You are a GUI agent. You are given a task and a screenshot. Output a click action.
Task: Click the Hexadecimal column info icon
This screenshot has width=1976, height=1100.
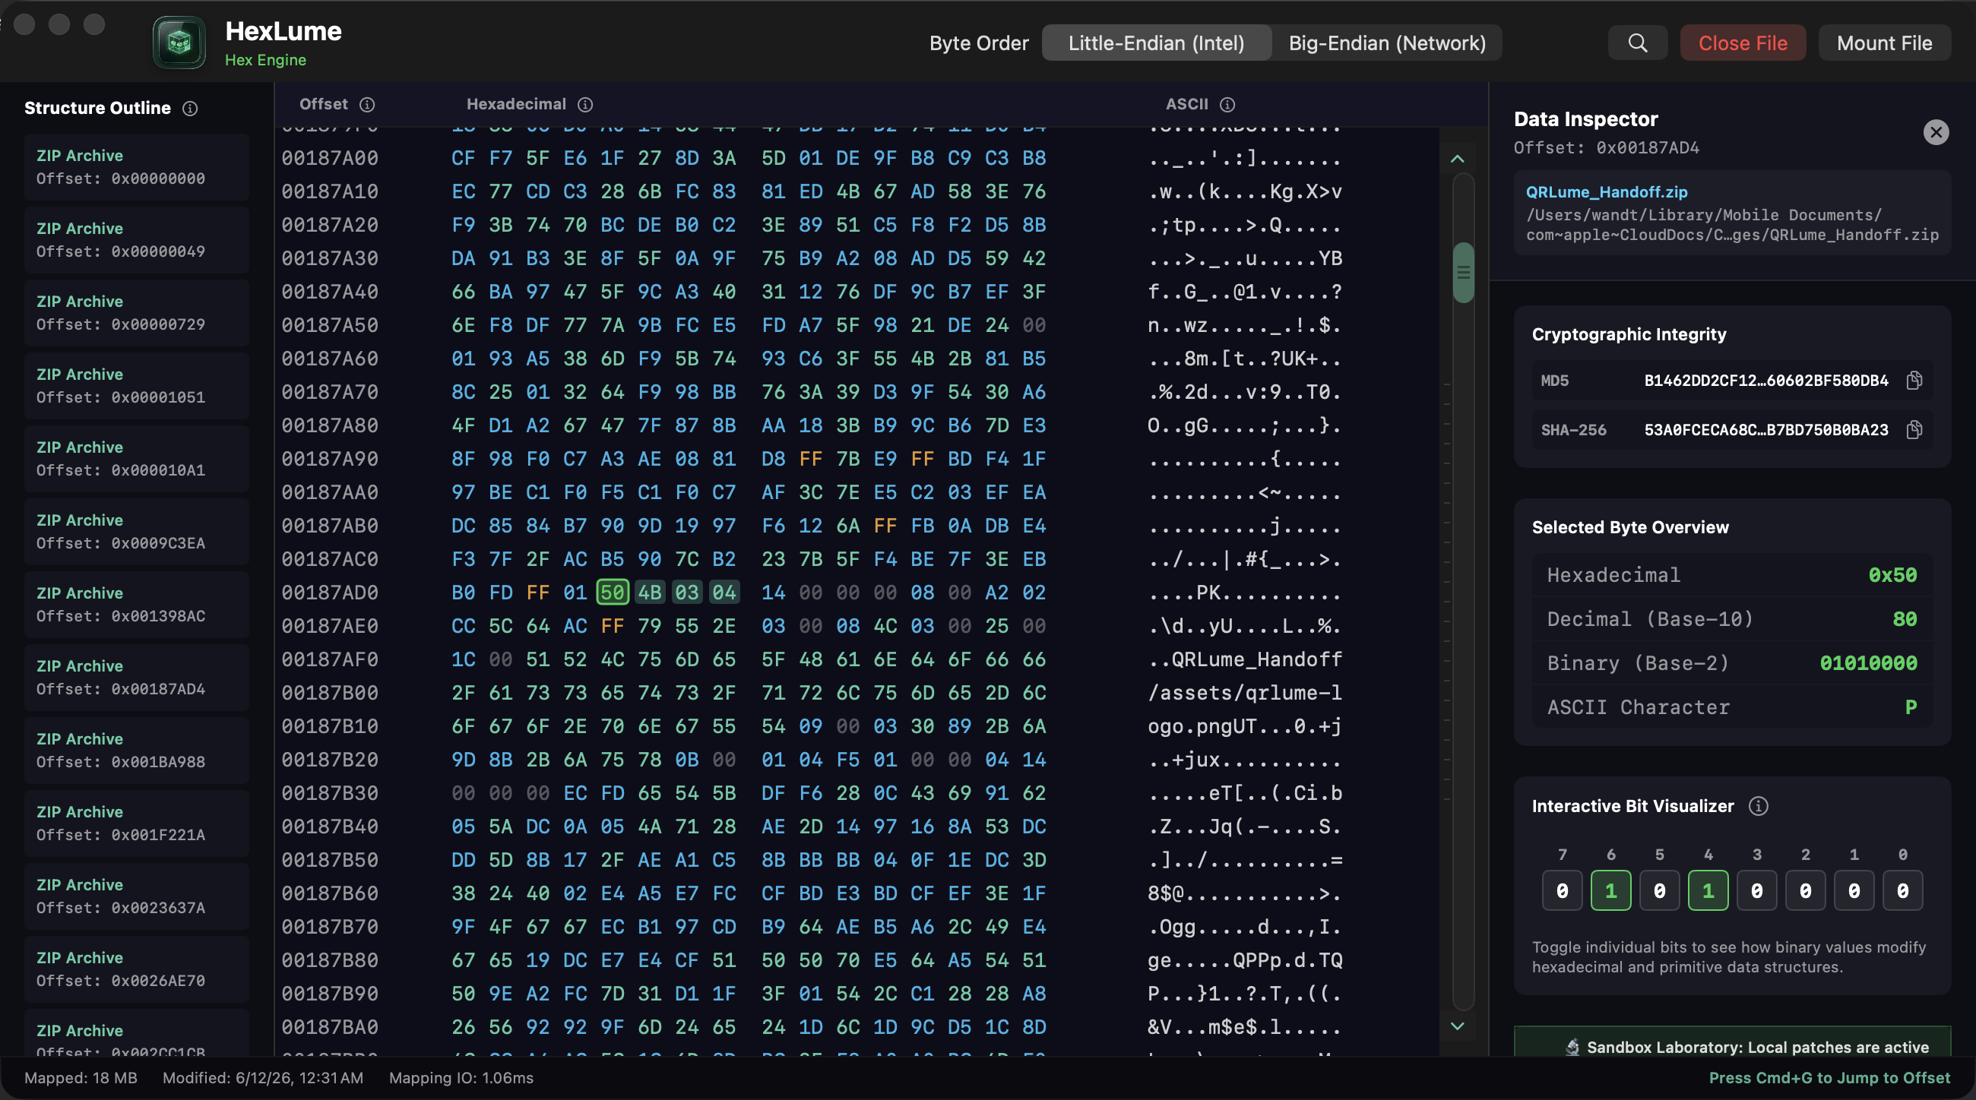[x=585, y=104]
